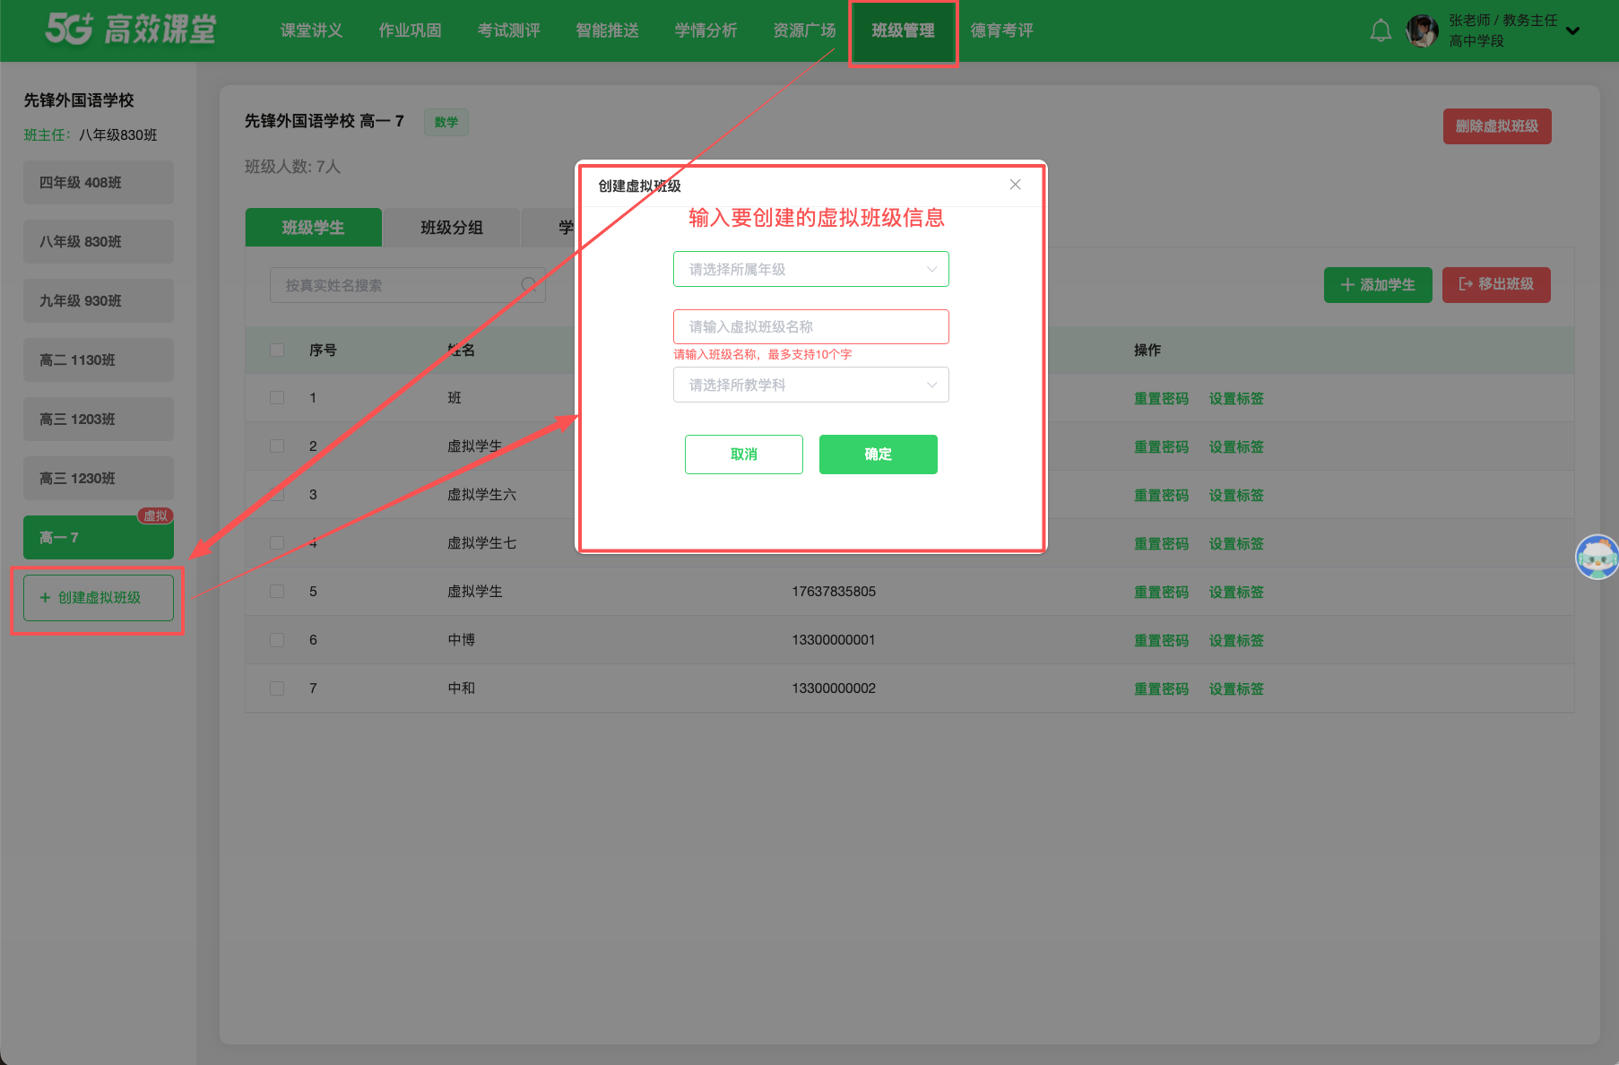Click phone number 17637835805
1619x1065 pixels.
(x=834, y=592)
